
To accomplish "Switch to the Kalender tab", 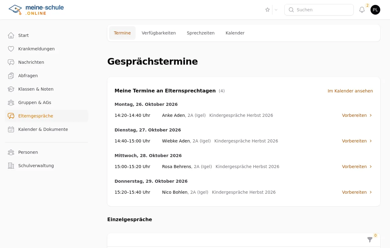I will tap(235, 33).
